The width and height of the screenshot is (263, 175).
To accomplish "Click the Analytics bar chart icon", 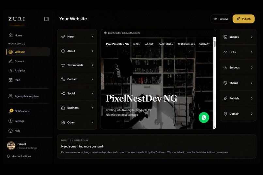I will pyautogui.click(x=10, y=70).
